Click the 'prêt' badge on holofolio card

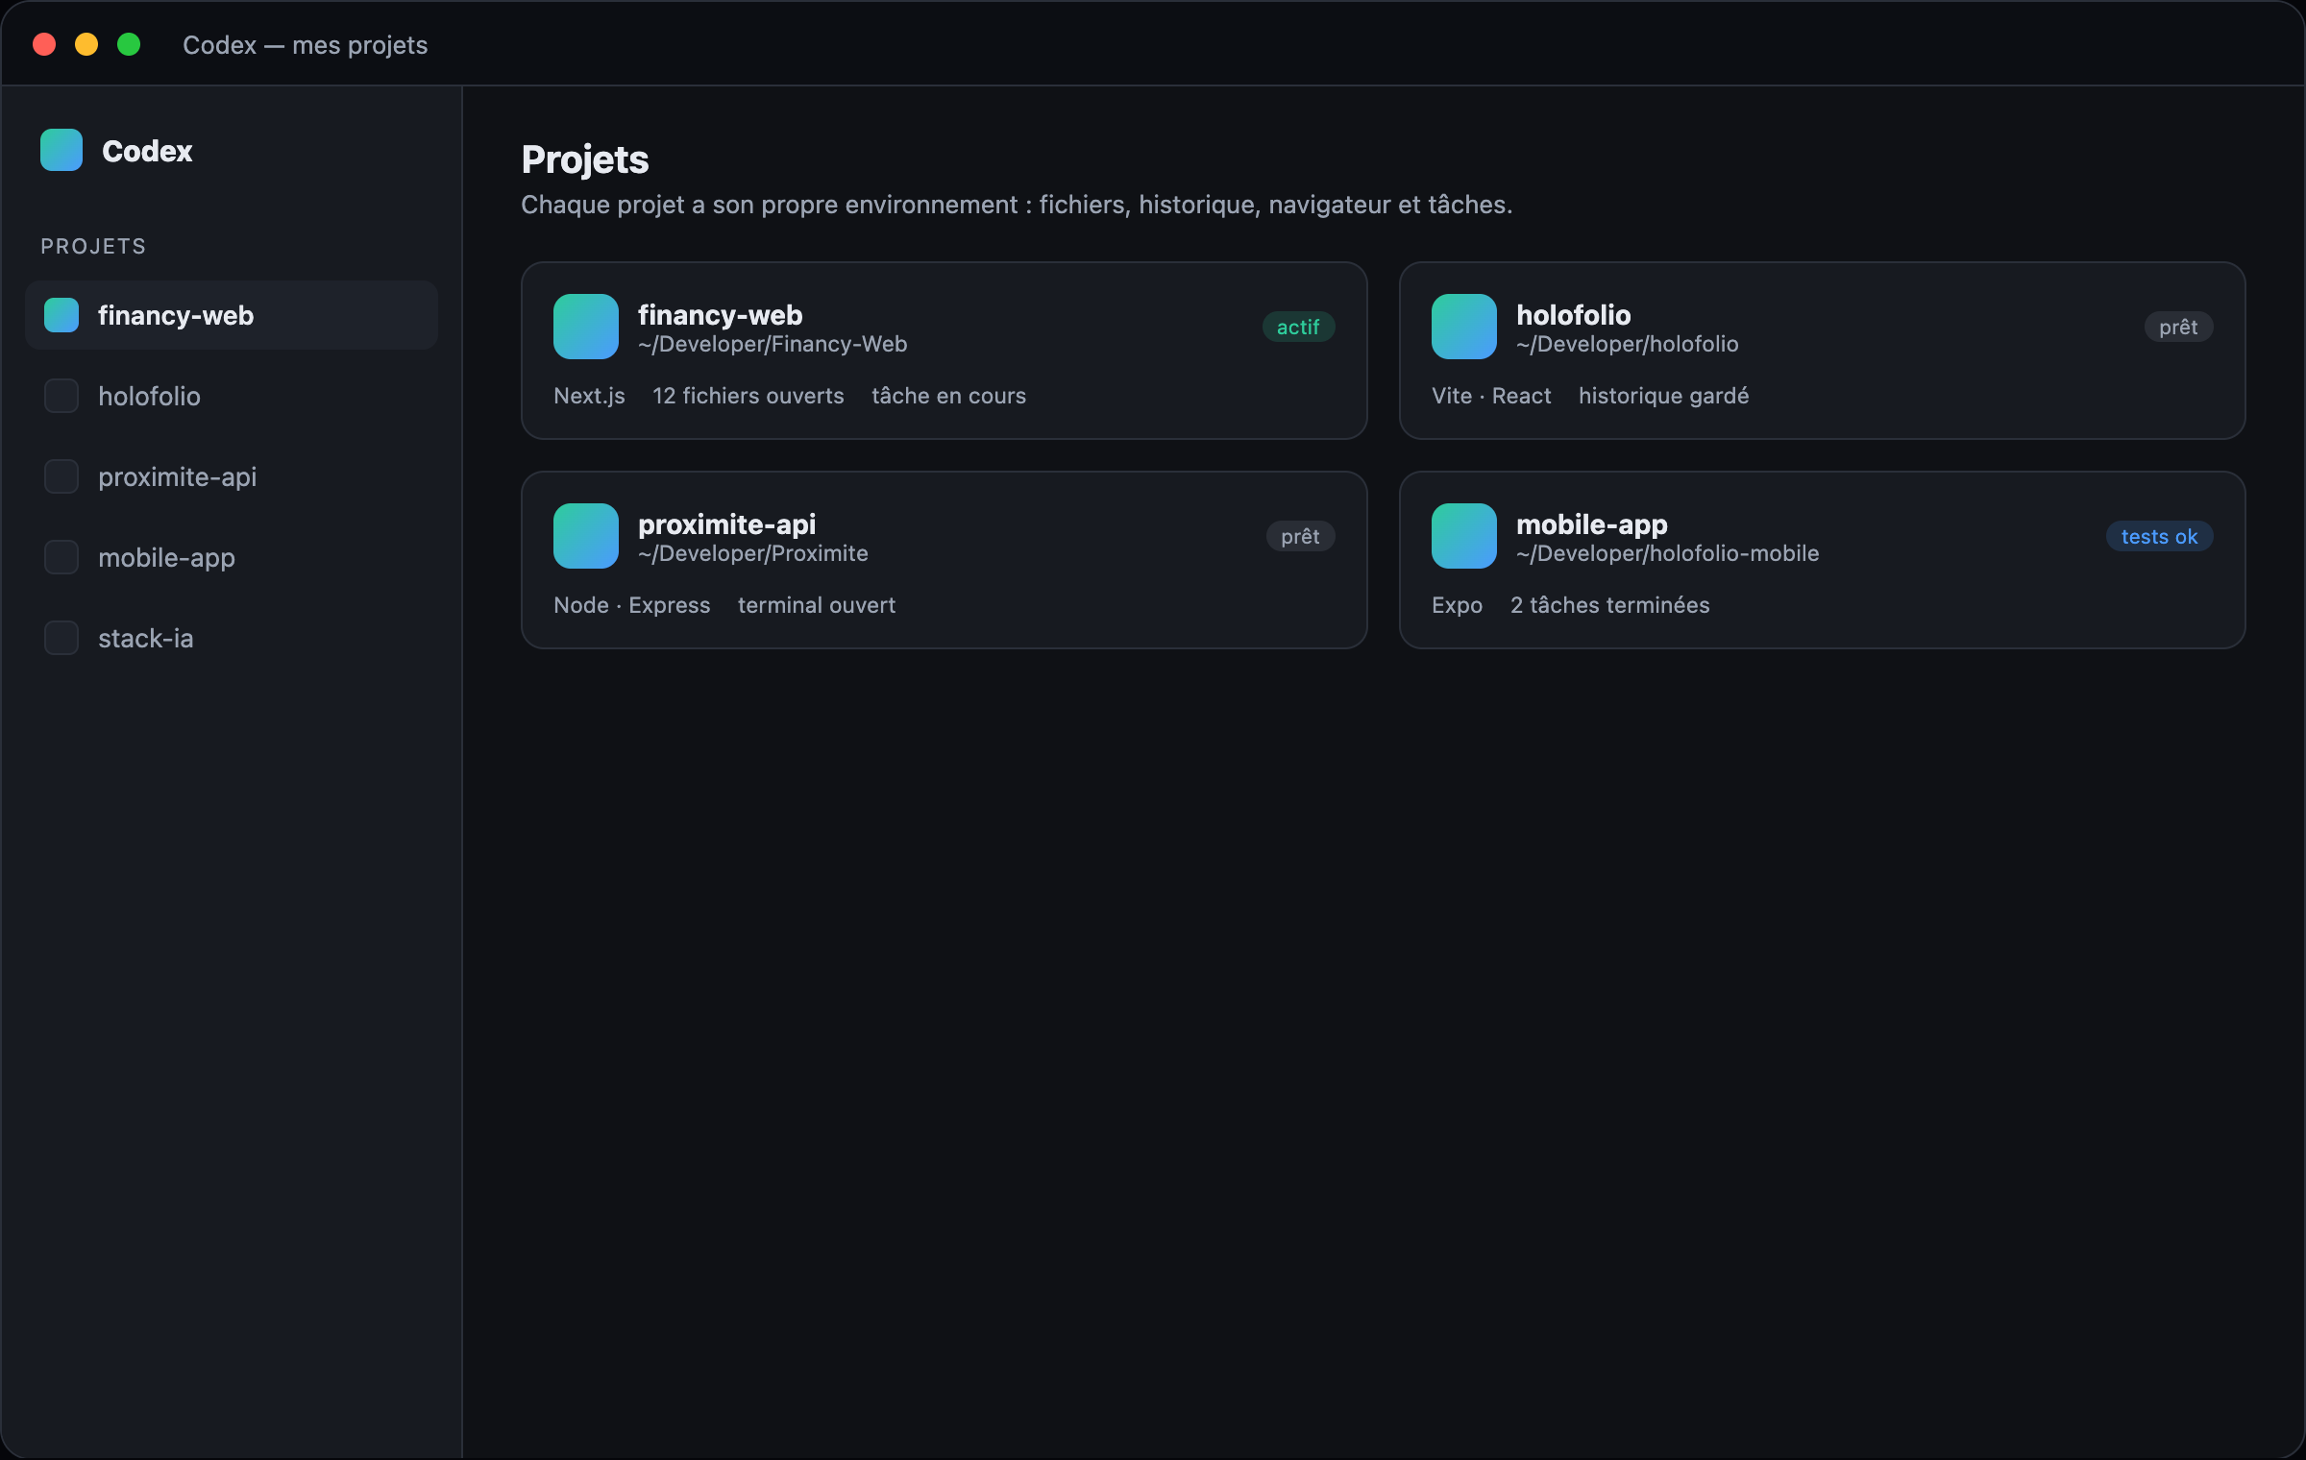[2178, 327]
